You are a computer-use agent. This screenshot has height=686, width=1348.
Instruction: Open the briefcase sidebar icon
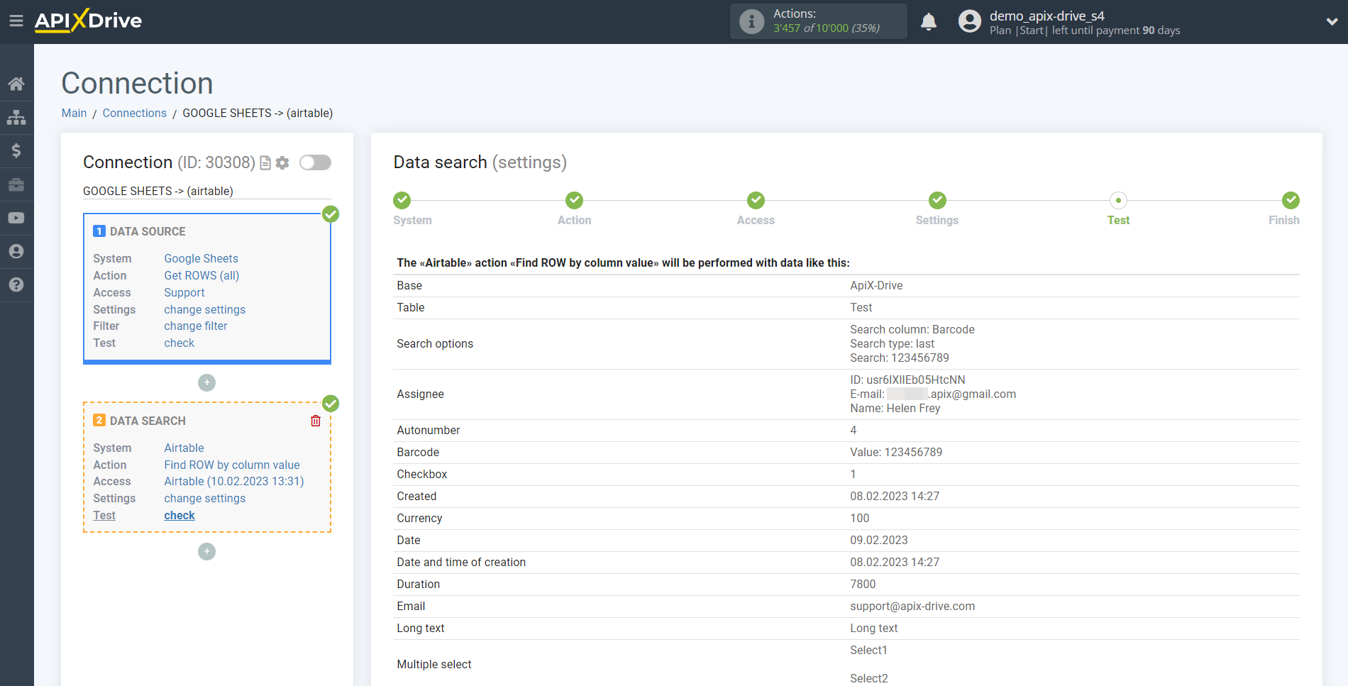tap(16, 184)
